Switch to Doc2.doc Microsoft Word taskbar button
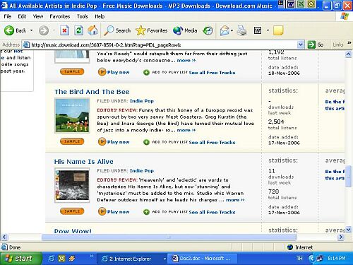Screen dimensions: 353x265 tap(203, 259)
